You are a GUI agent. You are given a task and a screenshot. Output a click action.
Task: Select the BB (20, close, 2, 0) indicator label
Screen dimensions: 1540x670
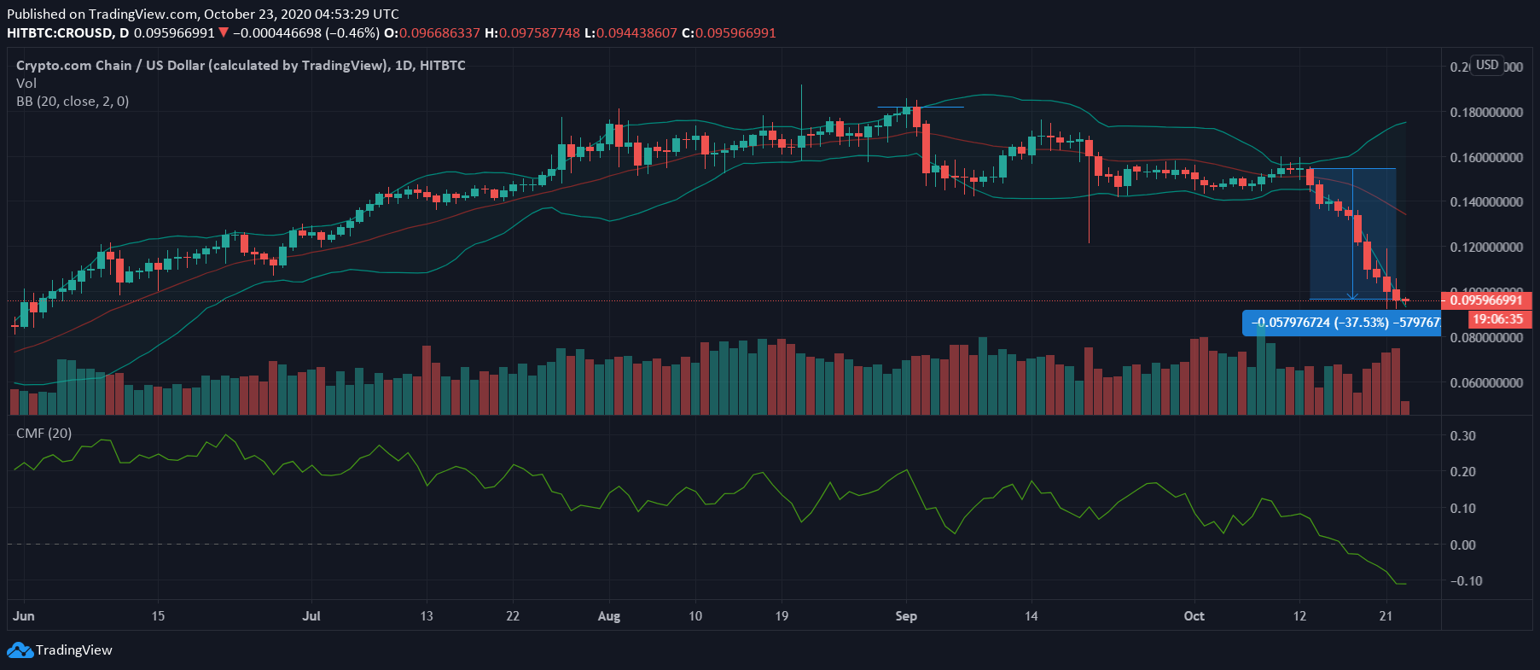[x=73, y=101]
